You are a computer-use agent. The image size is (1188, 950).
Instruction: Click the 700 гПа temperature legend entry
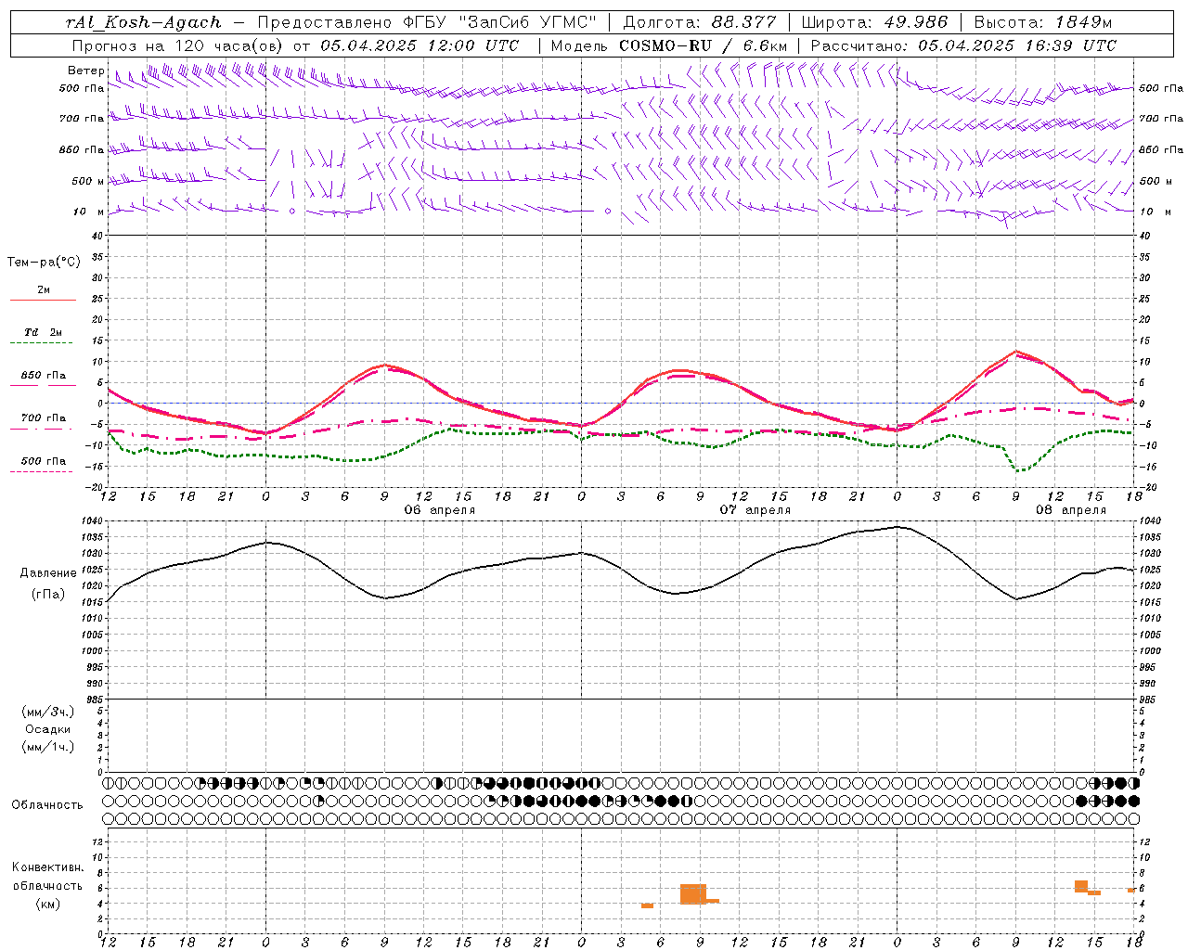click(x=44, y=418)
